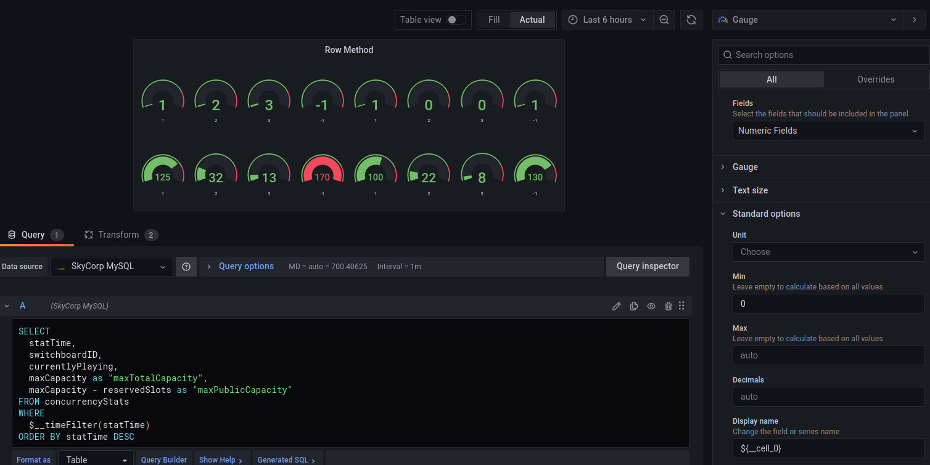Image resolution: width=930 pixels, height=465 pixels.
Task: Switch to the Transform tab
Action: pyautogui.click(x=121, y=235)
